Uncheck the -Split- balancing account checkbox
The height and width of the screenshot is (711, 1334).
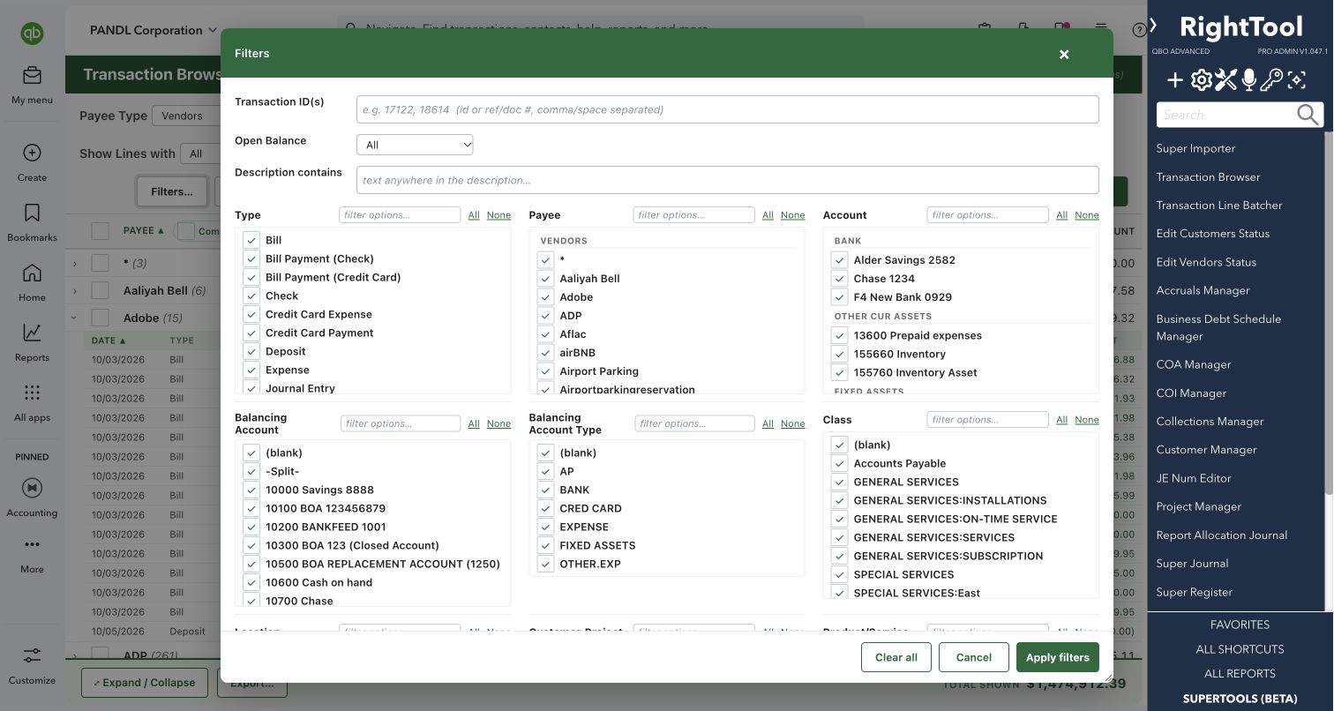pyautogui.click(x=251, y=471)
